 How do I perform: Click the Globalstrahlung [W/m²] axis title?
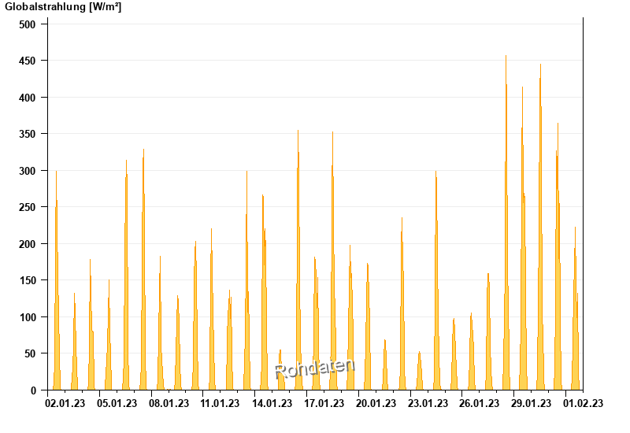pos(63,7)
